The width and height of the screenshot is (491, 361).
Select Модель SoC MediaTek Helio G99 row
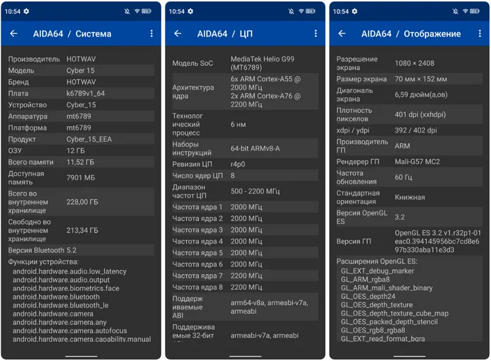click(x=245, y=63)
